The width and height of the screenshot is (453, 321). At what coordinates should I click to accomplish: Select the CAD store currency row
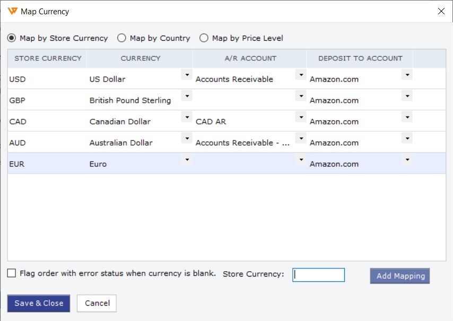click(227, 121)
